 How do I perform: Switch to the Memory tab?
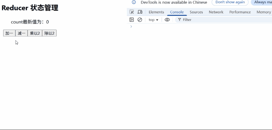(264, 12)
